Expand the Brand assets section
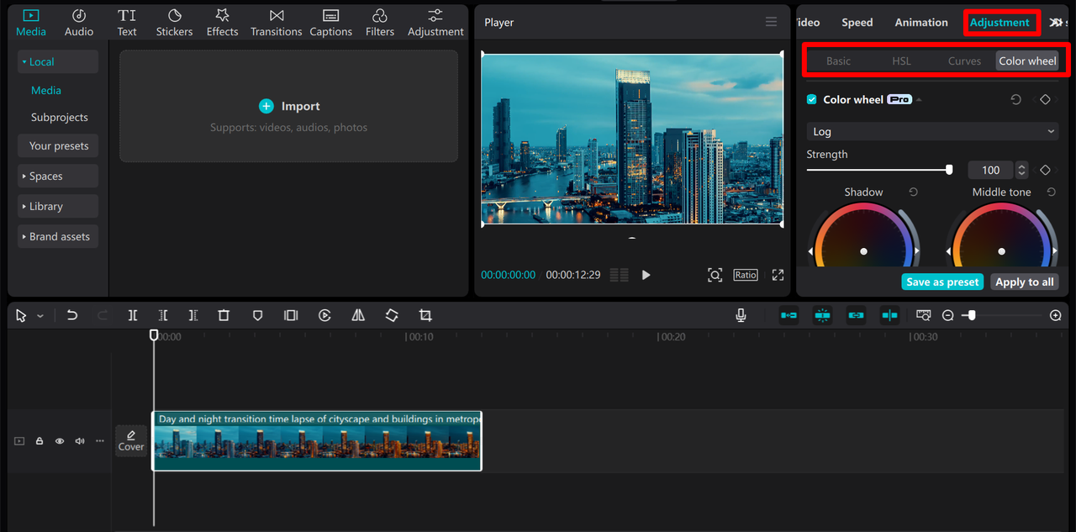The width and height of the screenshot is (1076, 532). [x=57, y=236]
